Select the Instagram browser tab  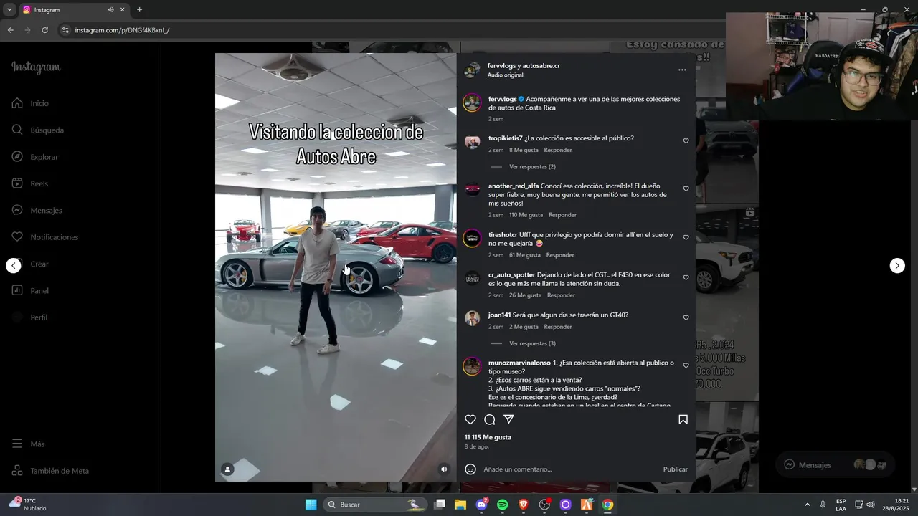[73, 10]
